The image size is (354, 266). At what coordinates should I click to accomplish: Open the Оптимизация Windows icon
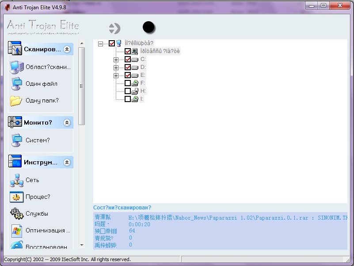pos(16,230)
